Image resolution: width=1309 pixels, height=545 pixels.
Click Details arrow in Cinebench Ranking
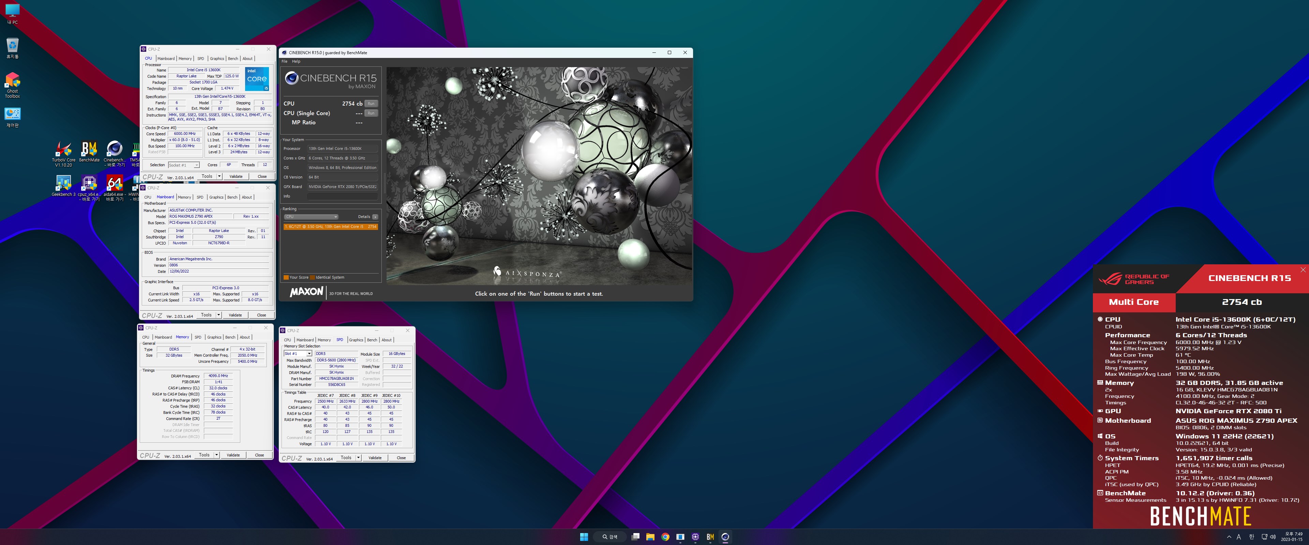375,217
